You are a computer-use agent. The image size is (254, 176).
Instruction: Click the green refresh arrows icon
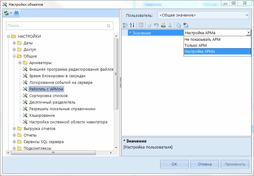6,13
